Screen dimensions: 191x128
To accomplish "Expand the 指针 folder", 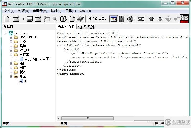I will click(11, 64).
